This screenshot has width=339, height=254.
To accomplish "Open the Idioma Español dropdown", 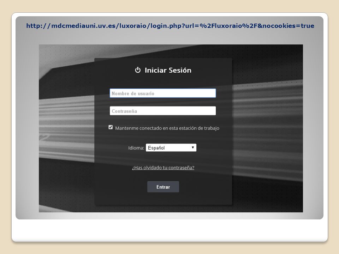I will tap(171, 148).
